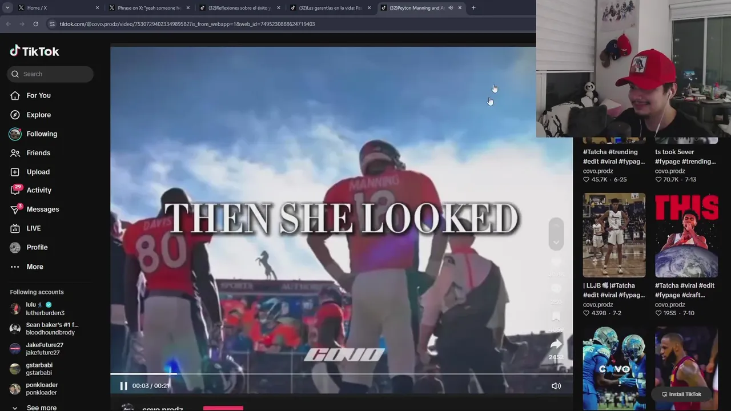Close the Home / X tab

pos(97,8)
